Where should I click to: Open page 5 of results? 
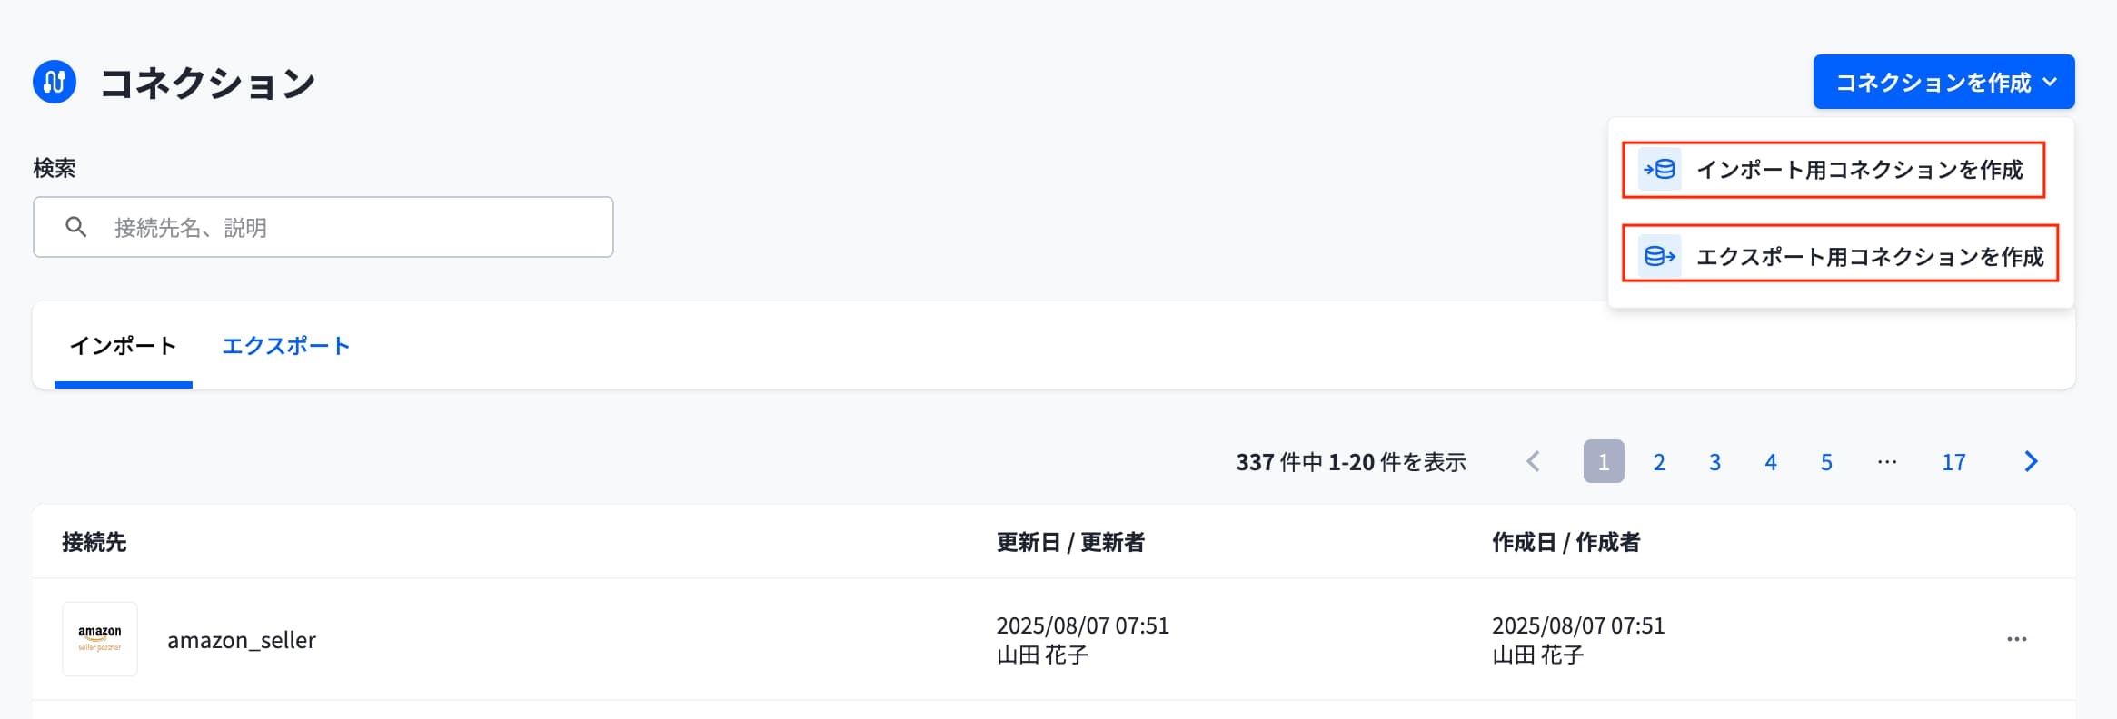point(1826,462)
